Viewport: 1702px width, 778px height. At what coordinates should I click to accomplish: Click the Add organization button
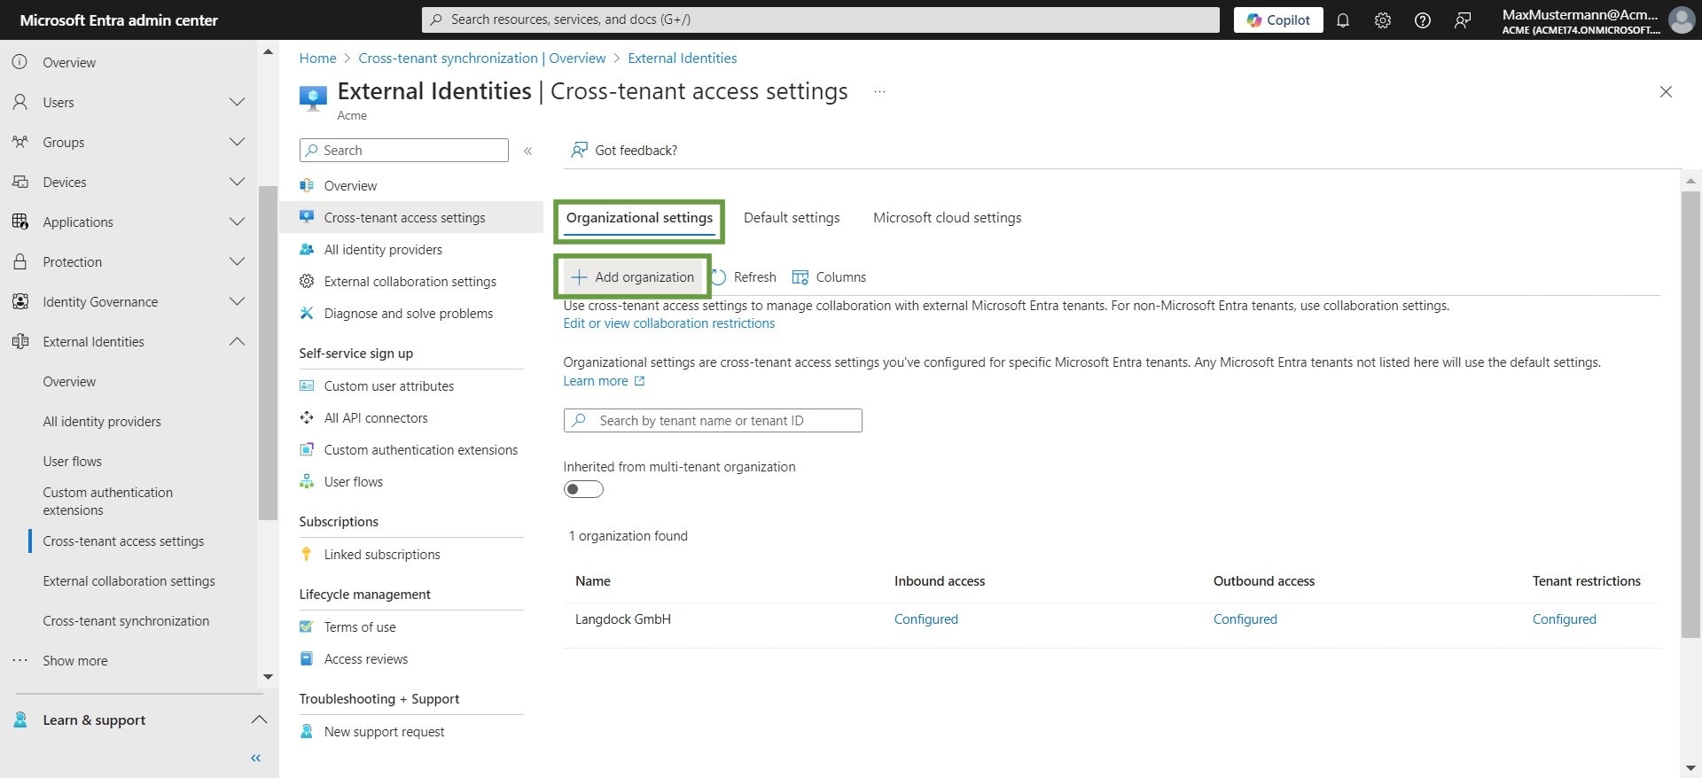pyautogui.click(x=633, y=277)
